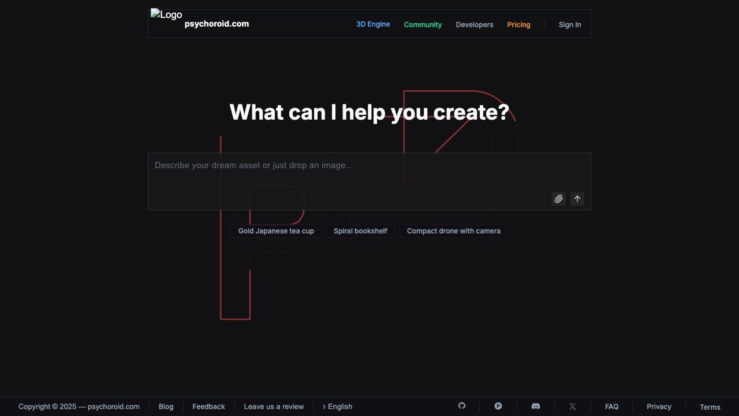
Task: Expand the English language selector
Action: pos(338,407)
